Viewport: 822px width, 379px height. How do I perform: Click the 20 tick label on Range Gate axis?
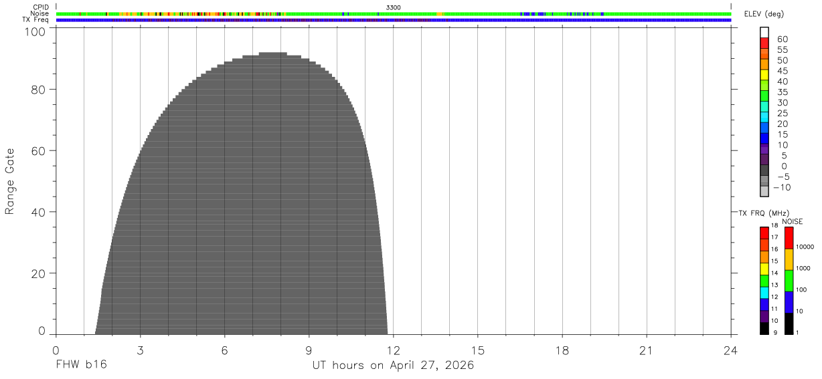coord(37,273)
